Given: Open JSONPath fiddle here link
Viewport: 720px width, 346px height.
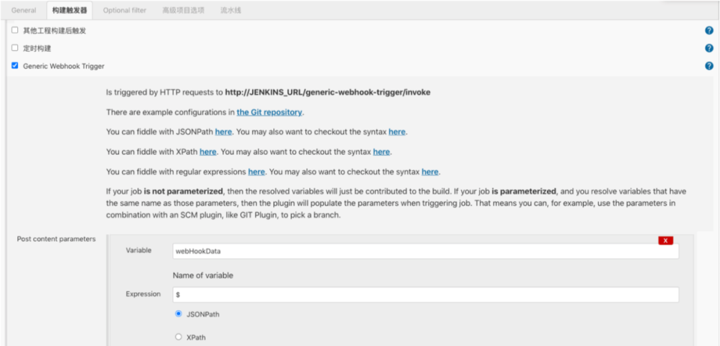Looking at the screenshot, I should pyautogui.click(x=223, y=132).
